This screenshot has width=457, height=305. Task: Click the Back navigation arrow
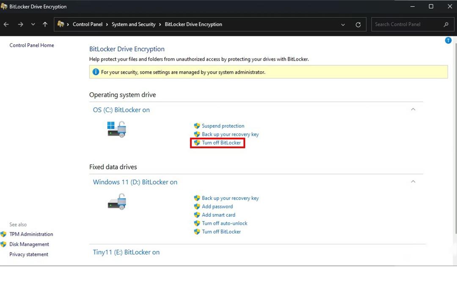6,25
